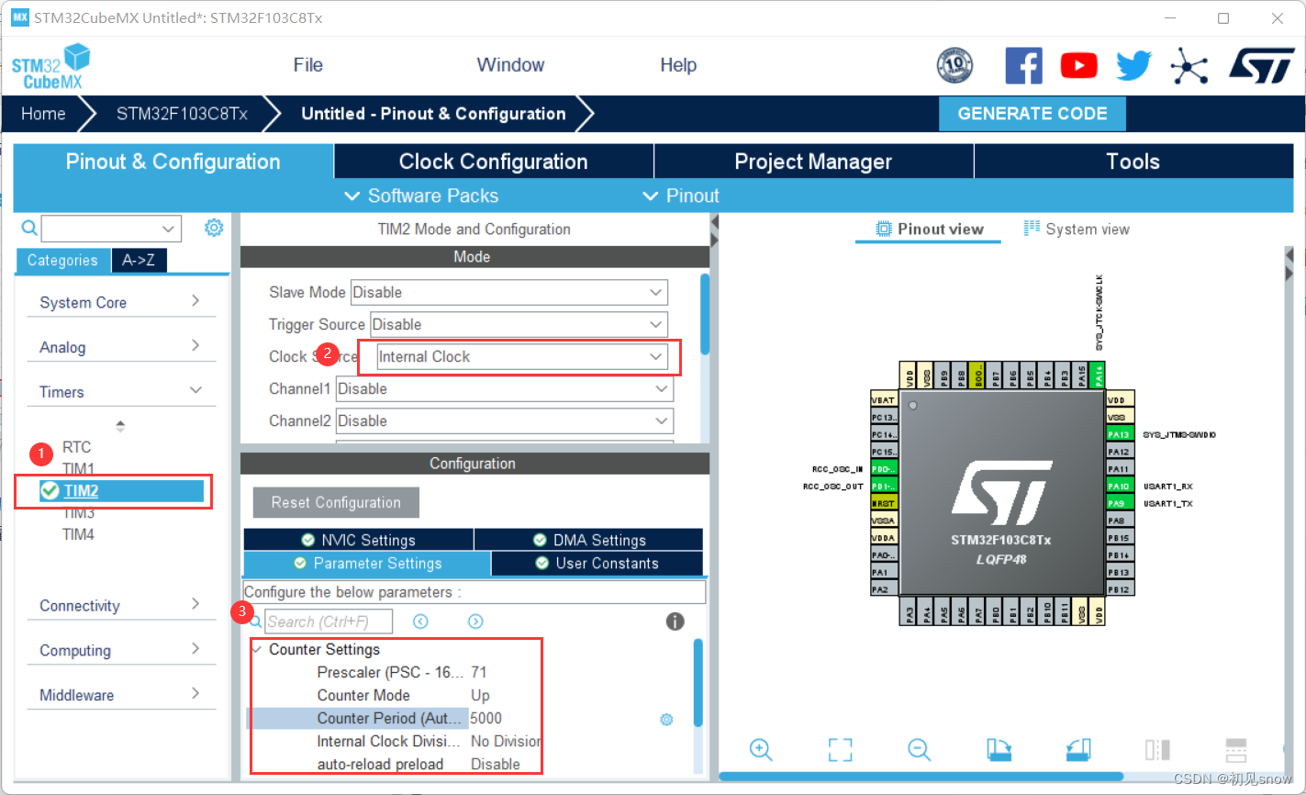Screen dimensions: 1306x795
Task: Open the NVIC Settings tab
Action: (x=359, y=540)
